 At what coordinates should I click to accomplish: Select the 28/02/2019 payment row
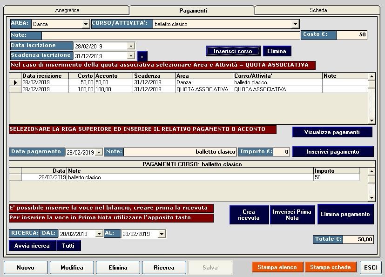click(x=184, y=177)
